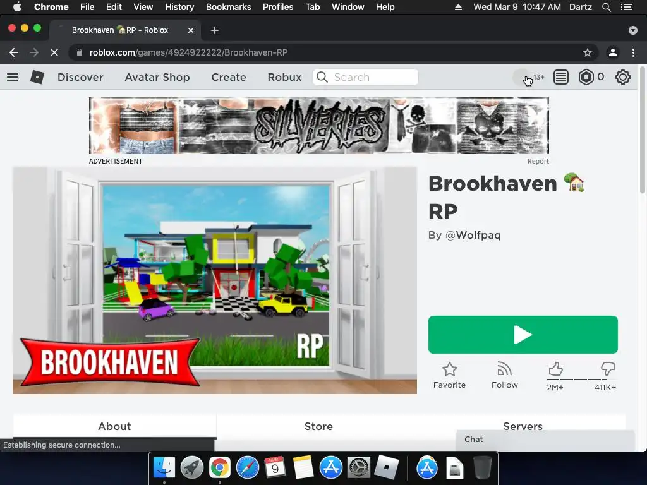The width and height of the screenshot is (647, 485).
Task: Focus the Roblox Search field
Action: tap(365, 77)
